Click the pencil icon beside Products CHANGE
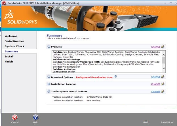Screen dimensions: 177x126 point(163,46)
